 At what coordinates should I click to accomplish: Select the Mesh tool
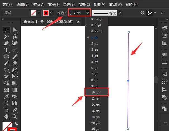pos(6,90)
